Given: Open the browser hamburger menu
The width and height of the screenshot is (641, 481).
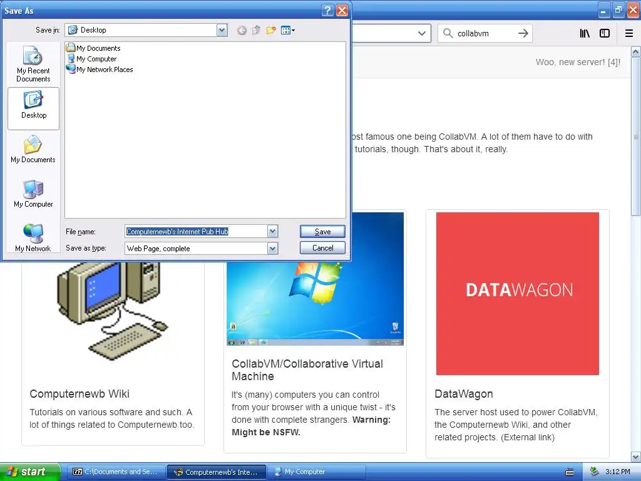Looking at the screenshot, I should [x=629, y=33].
